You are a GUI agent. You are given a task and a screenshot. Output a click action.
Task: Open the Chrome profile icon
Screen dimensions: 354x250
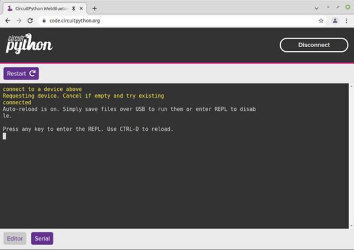tap(334, 20)
